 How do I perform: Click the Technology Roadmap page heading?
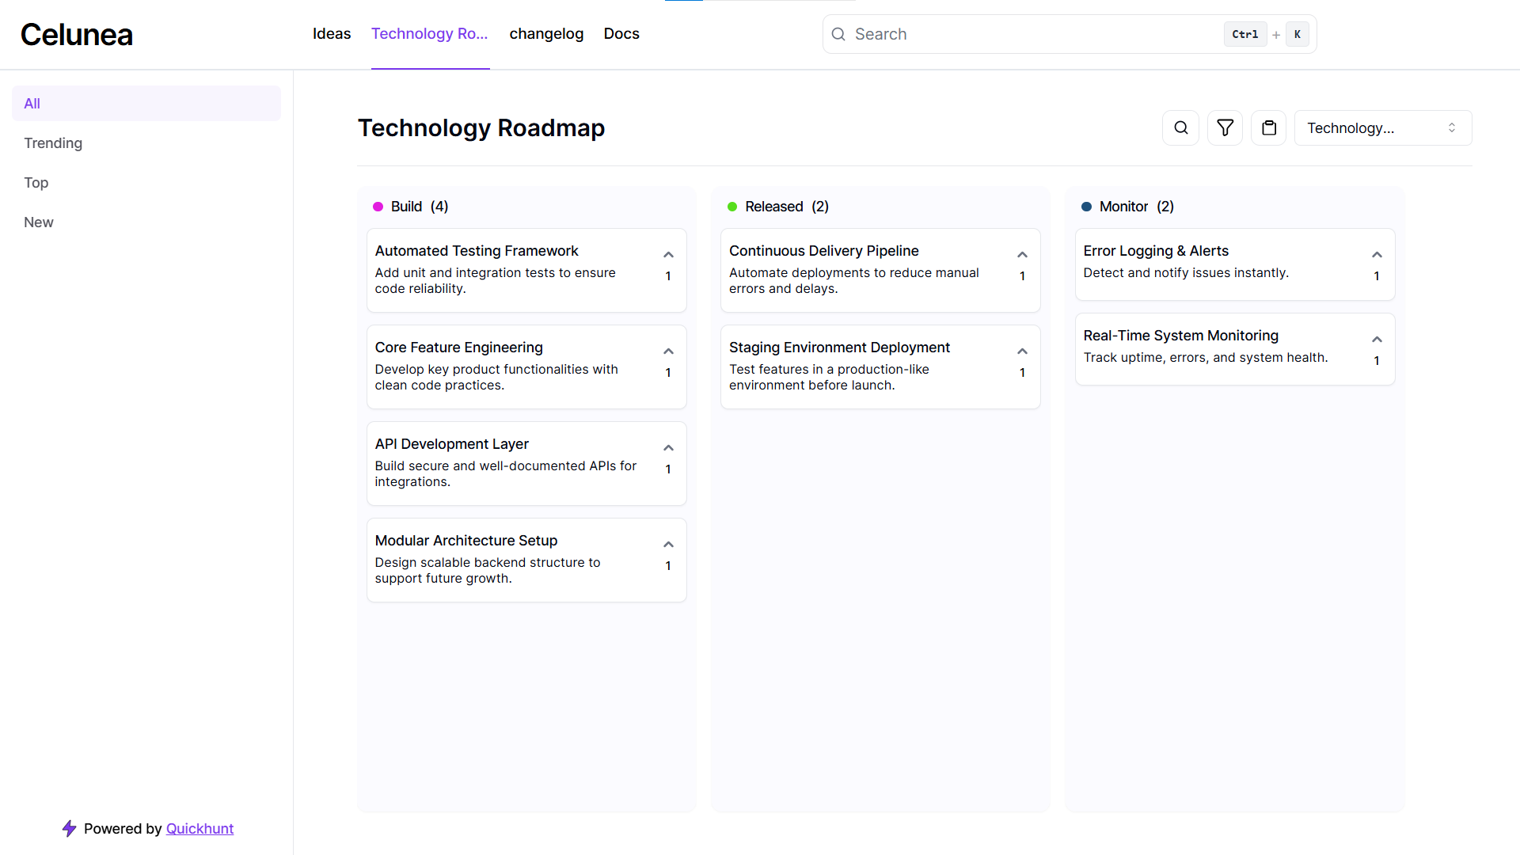[x=481, y=128]
